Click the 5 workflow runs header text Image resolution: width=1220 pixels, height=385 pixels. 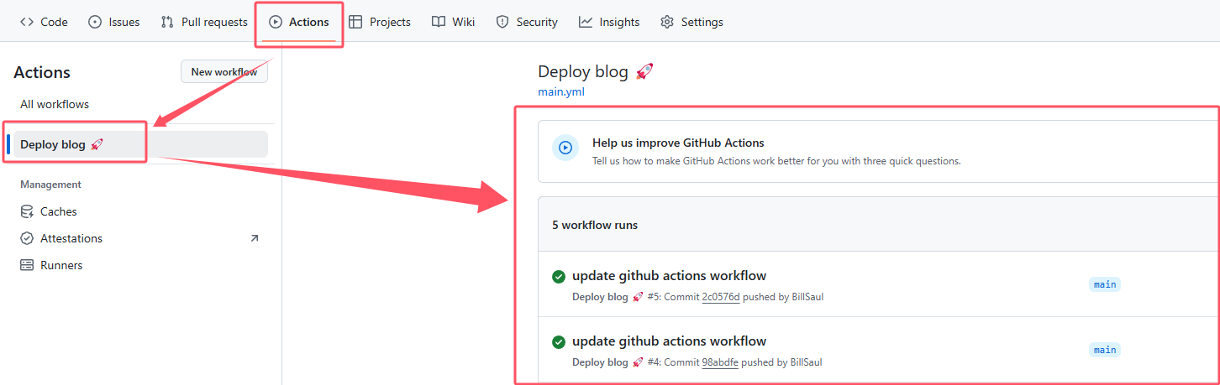(595, 225)
